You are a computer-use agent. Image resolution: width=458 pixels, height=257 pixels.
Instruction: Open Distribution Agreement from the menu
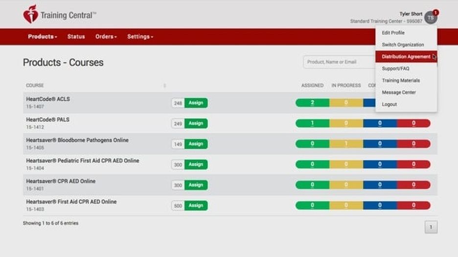(406, 57)
